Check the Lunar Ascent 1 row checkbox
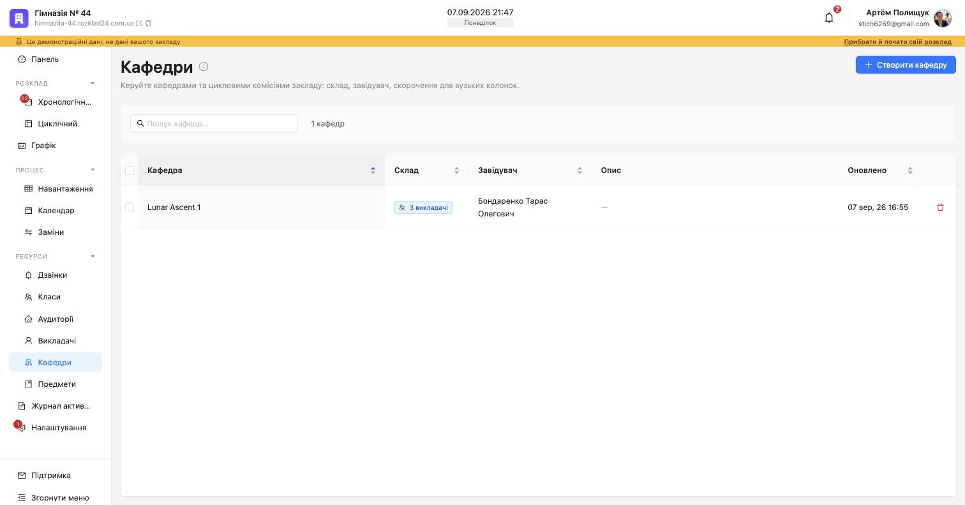 click(x=130, y=207)
